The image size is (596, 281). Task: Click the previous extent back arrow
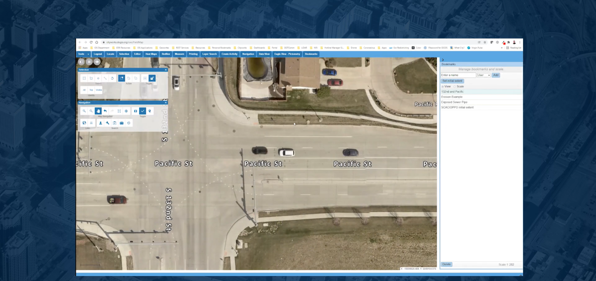click(105, 111)
